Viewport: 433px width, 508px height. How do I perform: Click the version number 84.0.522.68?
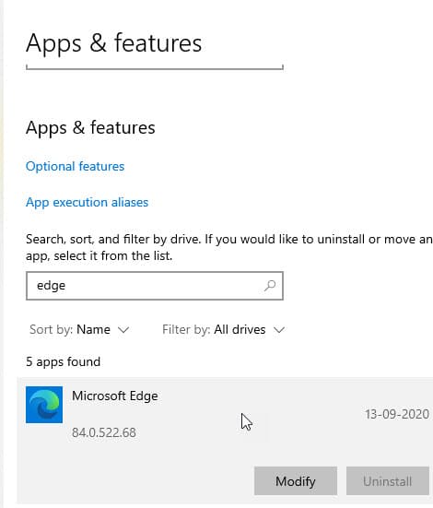104,432
